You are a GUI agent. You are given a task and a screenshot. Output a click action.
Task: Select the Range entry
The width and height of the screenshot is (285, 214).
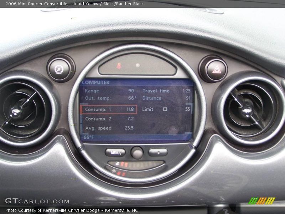(109, 91)
